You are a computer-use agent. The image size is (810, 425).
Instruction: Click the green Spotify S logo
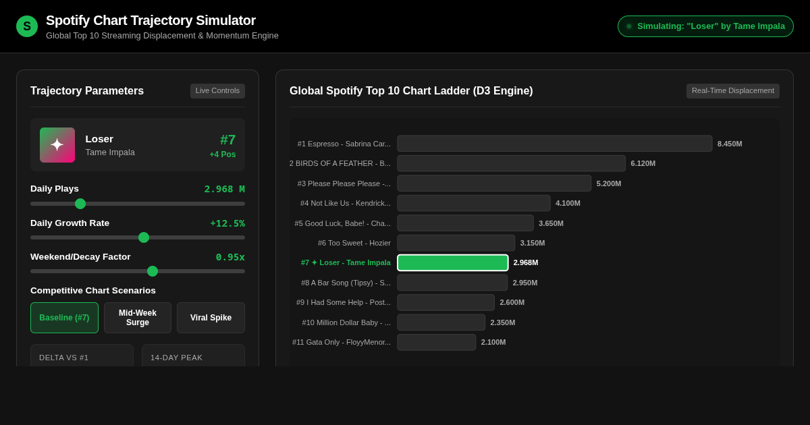point(27,26)
